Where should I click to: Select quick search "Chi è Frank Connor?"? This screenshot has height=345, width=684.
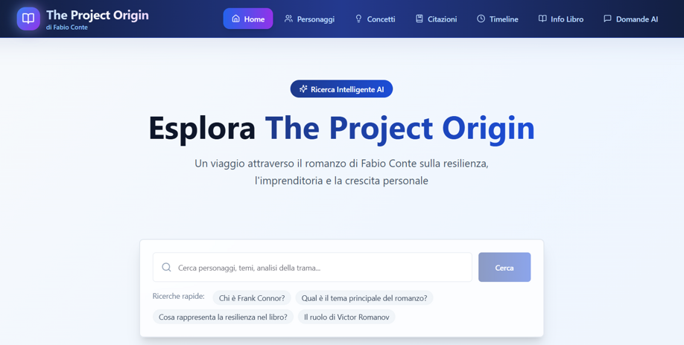(x=252, y=298)
